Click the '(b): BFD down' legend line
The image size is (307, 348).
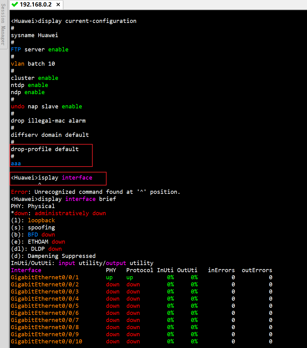(x=33, y=235)
